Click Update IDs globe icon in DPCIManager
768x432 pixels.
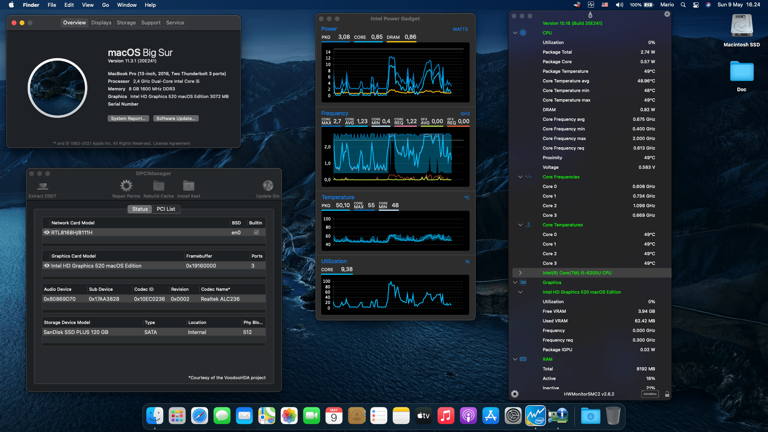[x=268, y=186]
